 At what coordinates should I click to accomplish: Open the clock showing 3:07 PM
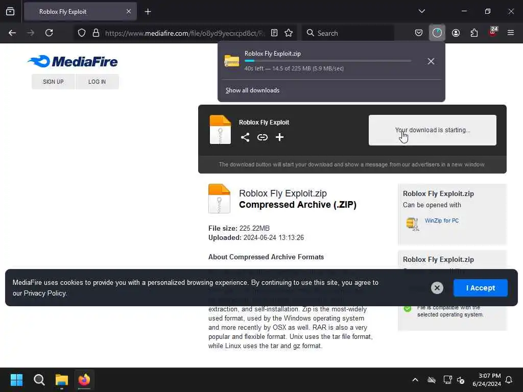pos(487,380)
